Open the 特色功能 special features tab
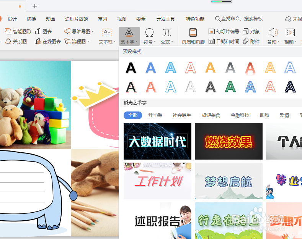 pyautogui.click(x=195, y=19)
